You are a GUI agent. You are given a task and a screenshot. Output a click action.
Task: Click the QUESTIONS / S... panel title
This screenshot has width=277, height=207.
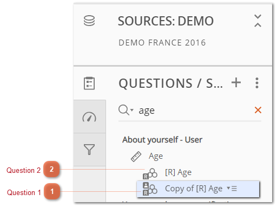(171, 83)
